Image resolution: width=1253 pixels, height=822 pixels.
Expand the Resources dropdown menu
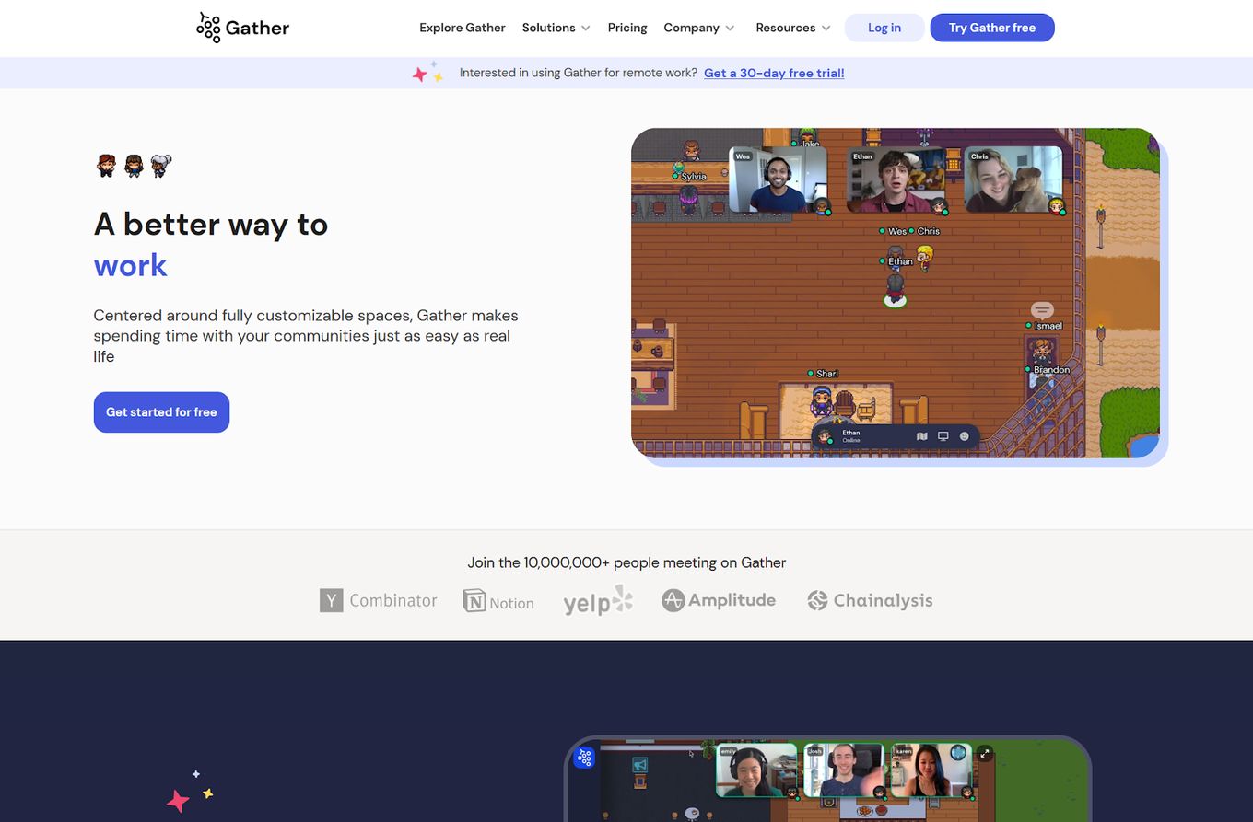coord(793,28)
